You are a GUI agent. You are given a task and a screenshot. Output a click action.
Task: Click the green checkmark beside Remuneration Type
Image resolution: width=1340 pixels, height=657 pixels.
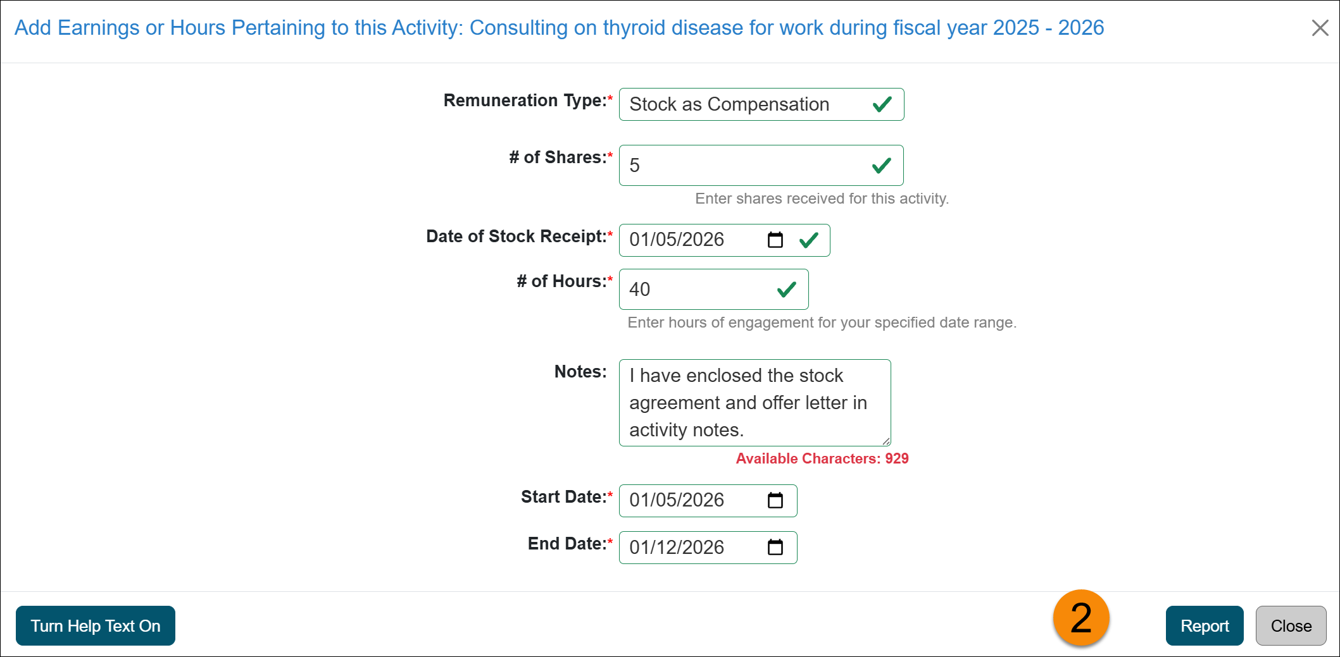(x=882, y=104)
